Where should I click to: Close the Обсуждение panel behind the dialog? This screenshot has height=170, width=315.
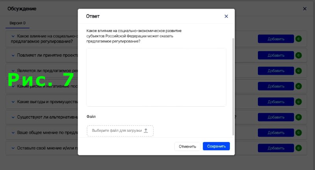(x=305, y=9)
